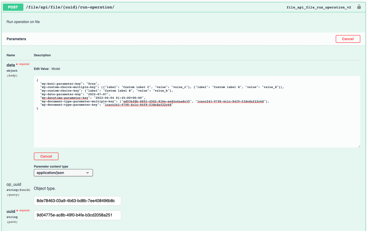The width and height of the screenshot is (367, 231).
Task: Click the authorization lock icon
Action: [359, 7]
